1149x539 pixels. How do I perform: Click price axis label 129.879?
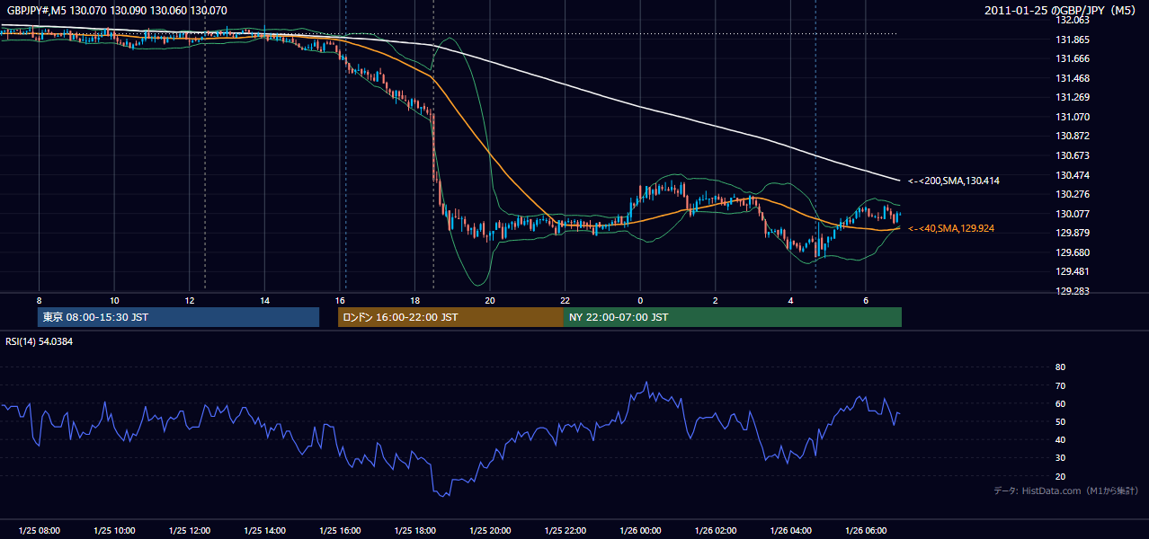pyautogui.click(x=1073, y=233)
